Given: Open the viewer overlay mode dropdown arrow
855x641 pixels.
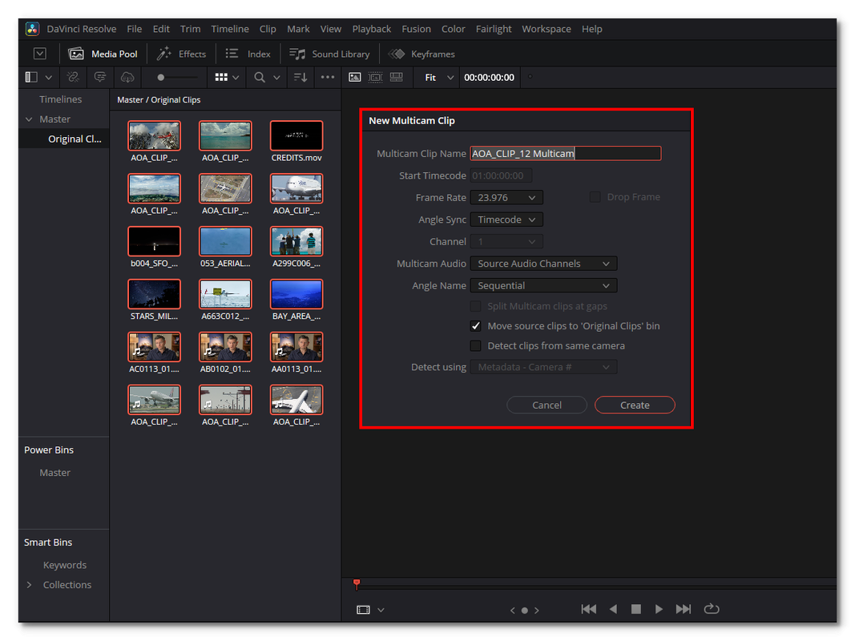Looking at the screenshot, I should click(x=381, y=610).
